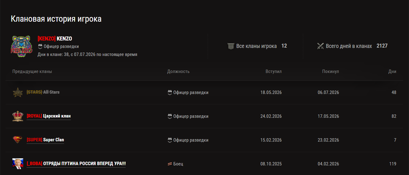Click the Покинул column header
Image resolution: width=409 pixels, height=175 pixels.
[330, 71]
